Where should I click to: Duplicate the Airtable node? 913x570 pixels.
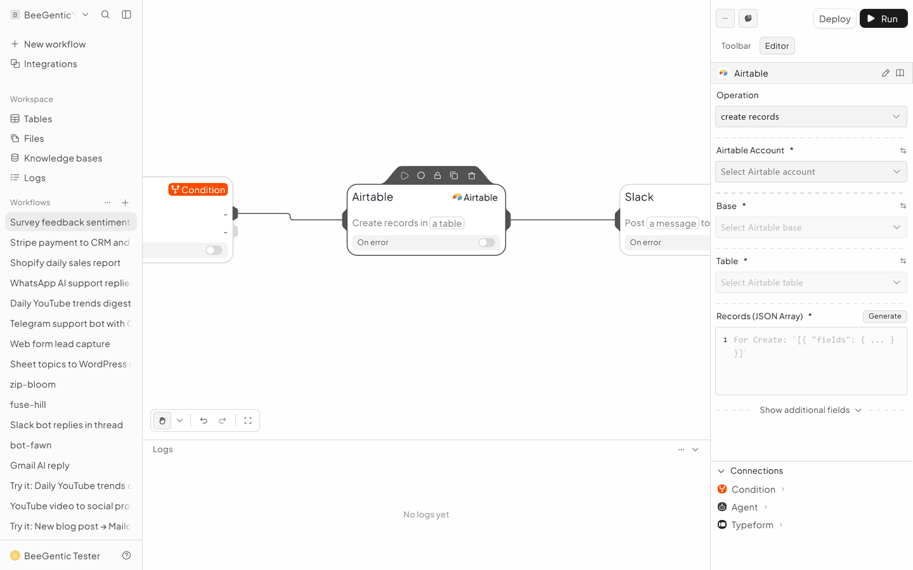coord(454,175)
